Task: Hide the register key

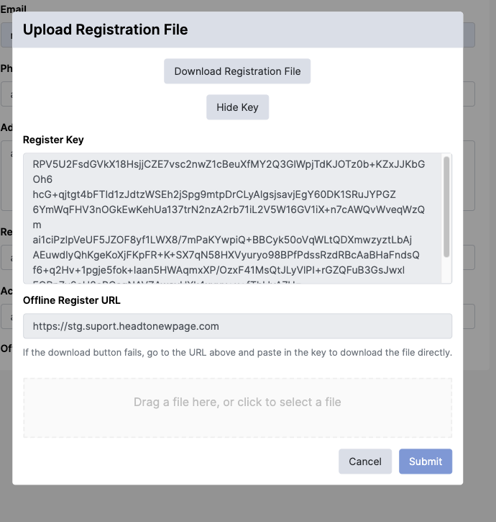Action: coord(237,107)
